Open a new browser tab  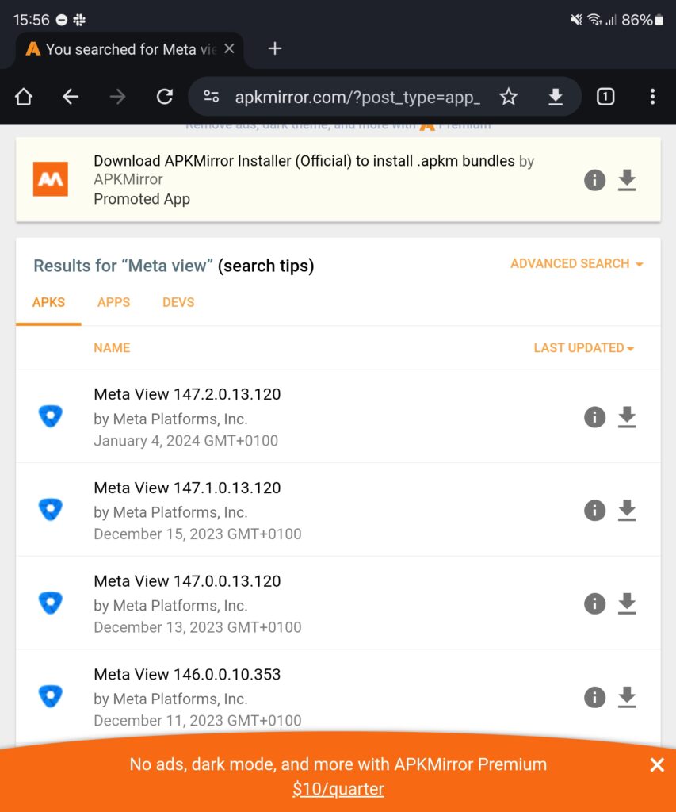pyautogui.click(x=275, y=49)
